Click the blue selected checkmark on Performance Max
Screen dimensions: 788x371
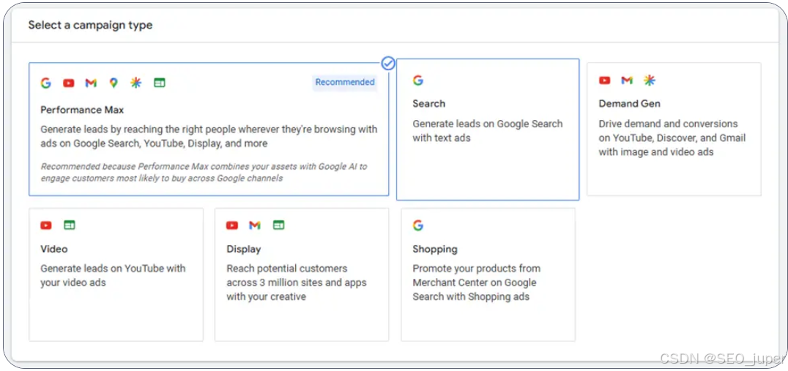click(388, 63)
